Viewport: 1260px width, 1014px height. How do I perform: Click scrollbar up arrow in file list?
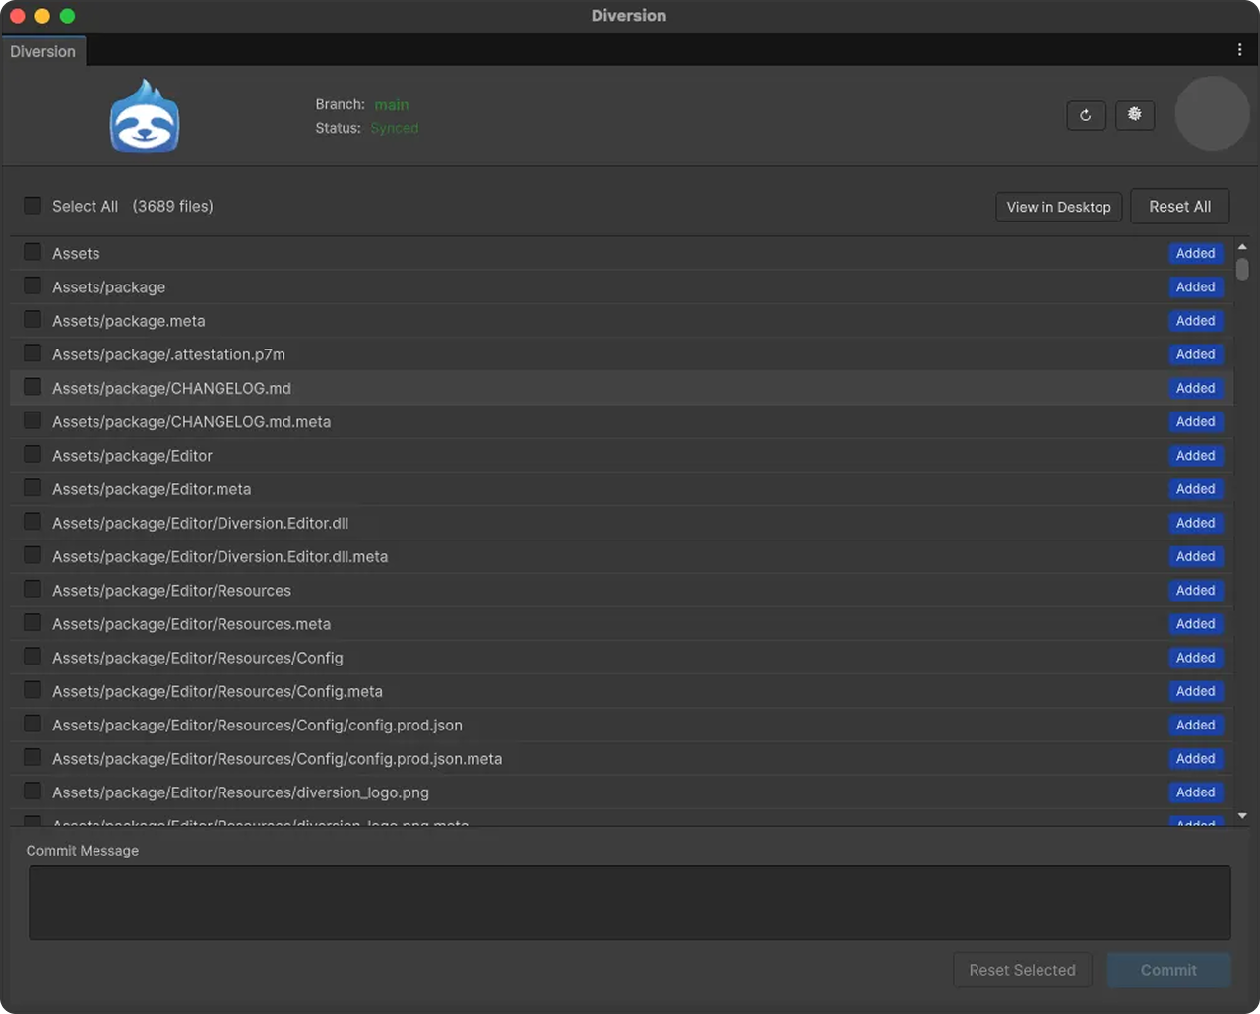(1242, 247)
